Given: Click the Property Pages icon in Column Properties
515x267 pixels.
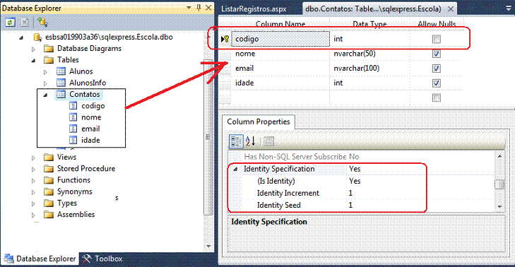Looking at the screenshot, I should [x=268, y=141].
